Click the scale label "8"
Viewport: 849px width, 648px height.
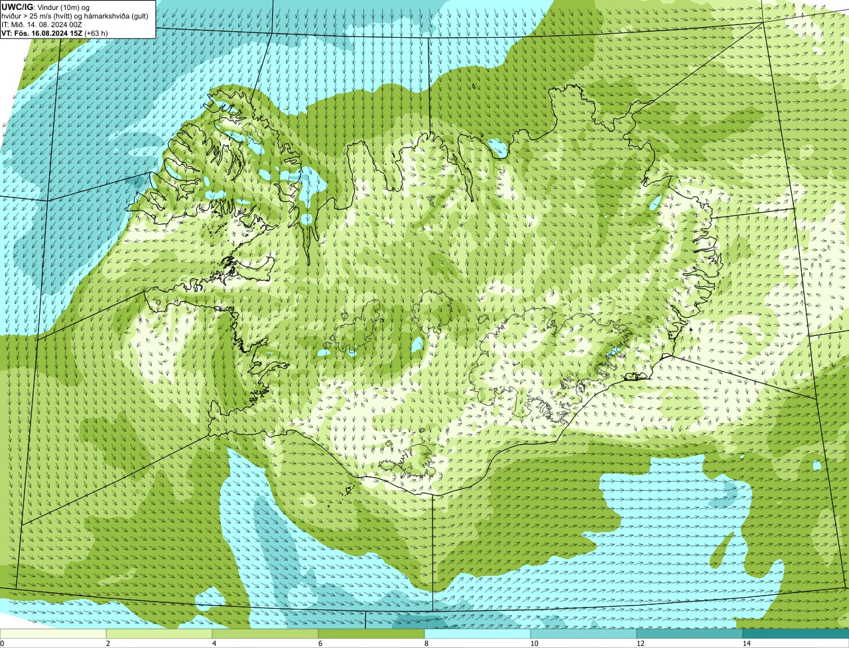pyautogui.click(x=426, y=643)
